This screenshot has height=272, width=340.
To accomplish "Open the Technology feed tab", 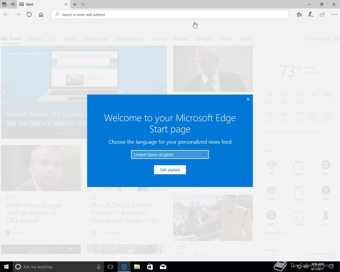I will click(x=96, y=39).
